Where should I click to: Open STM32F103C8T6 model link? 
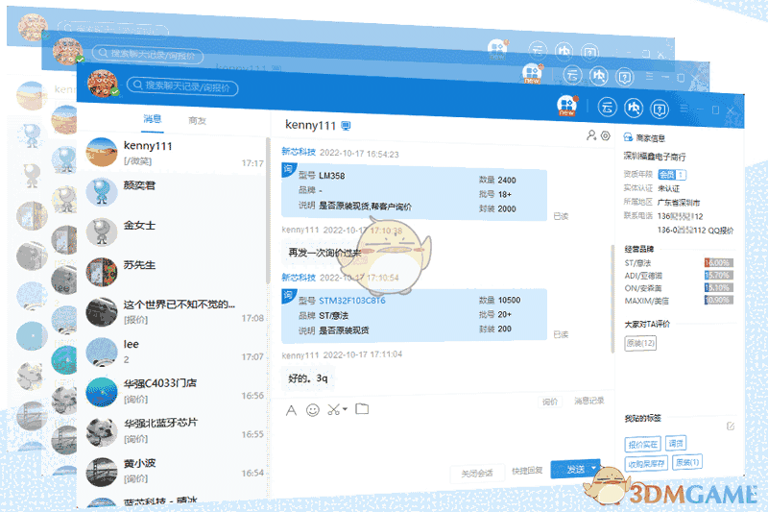(352, 301)
